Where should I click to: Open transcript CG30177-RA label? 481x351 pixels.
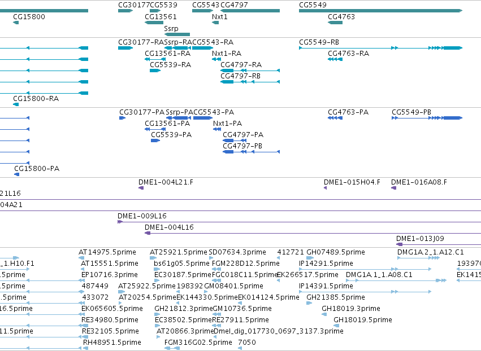click(141, 42)
